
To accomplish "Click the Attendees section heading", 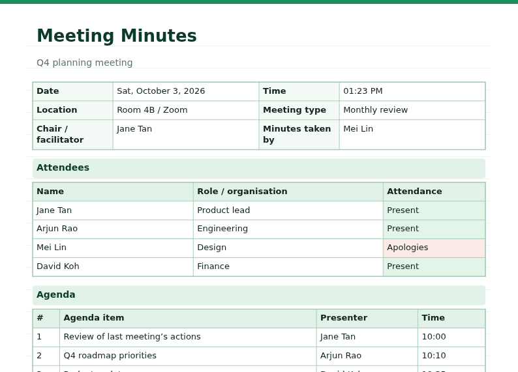I will [x=259, y=168].
